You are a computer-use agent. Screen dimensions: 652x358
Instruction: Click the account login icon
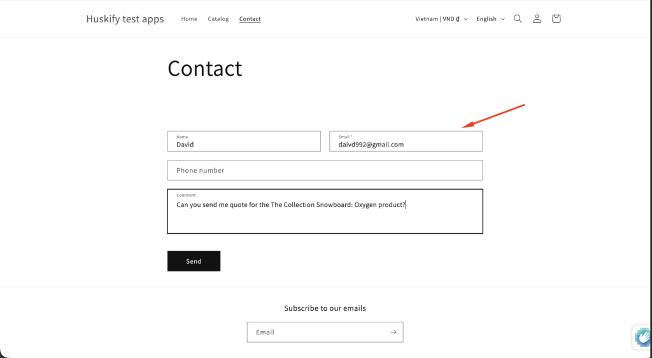[x=537, y=19]
